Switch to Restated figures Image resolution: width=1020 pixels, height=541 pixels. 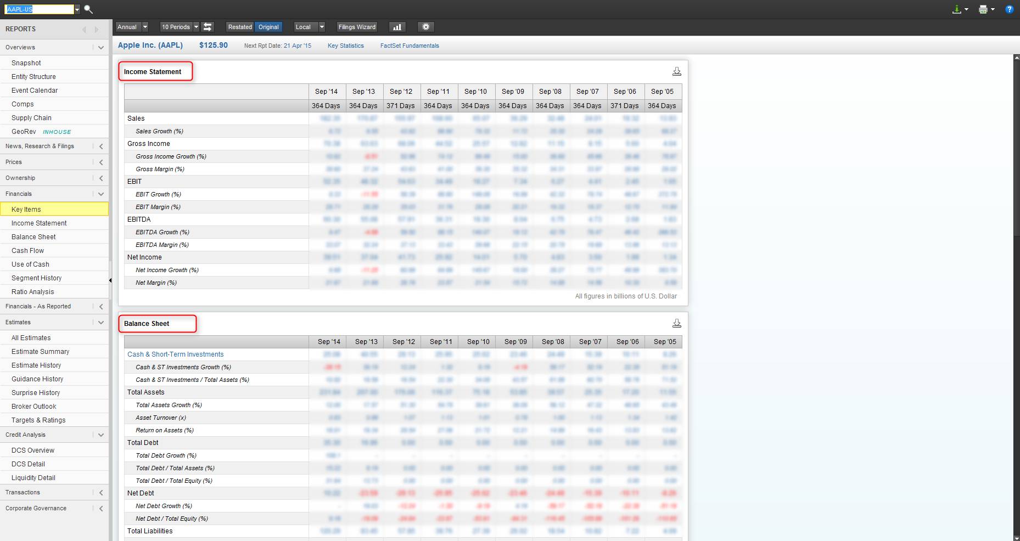coord(240,27)
